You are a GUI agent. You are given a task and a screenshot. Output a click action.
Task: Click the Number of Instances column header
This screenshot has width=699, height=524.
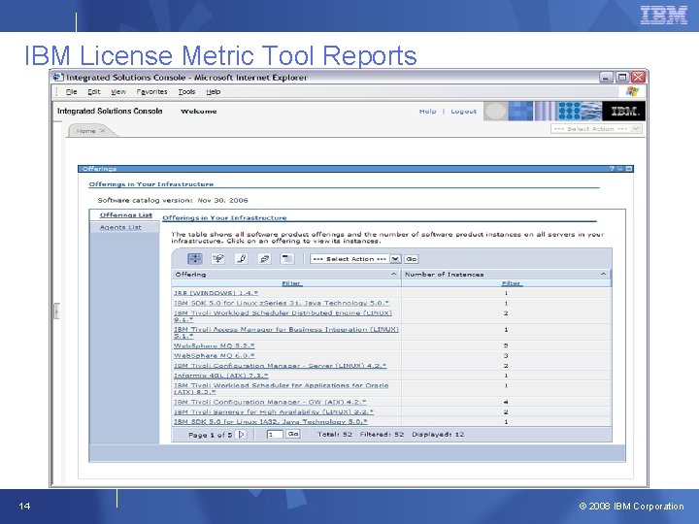(506, 274)
